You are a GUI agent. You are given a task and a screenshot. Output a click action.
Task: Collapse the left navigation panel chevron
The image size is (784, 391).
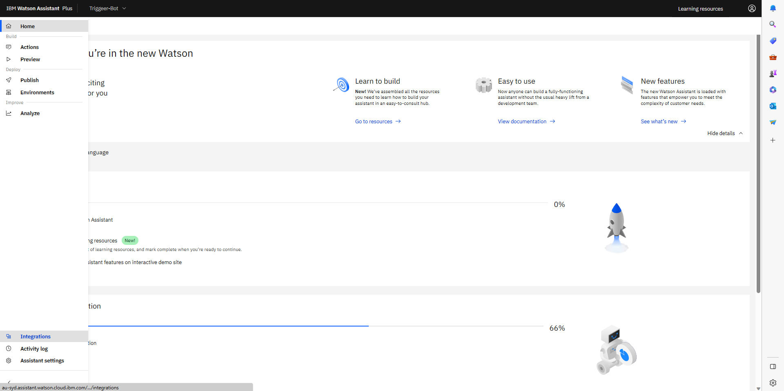(x=9, y=382)
